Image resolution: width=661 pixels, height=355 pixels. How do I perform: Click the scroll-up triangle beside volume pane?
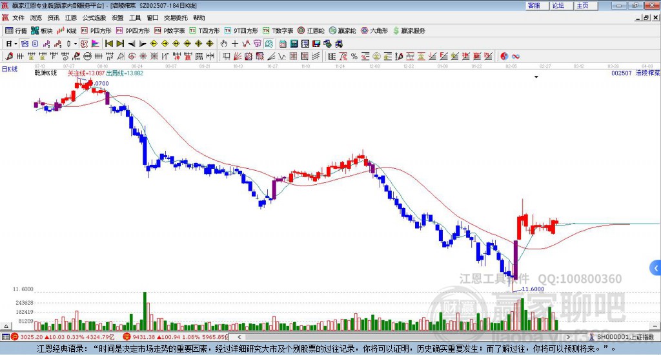[x=6, y=326]
